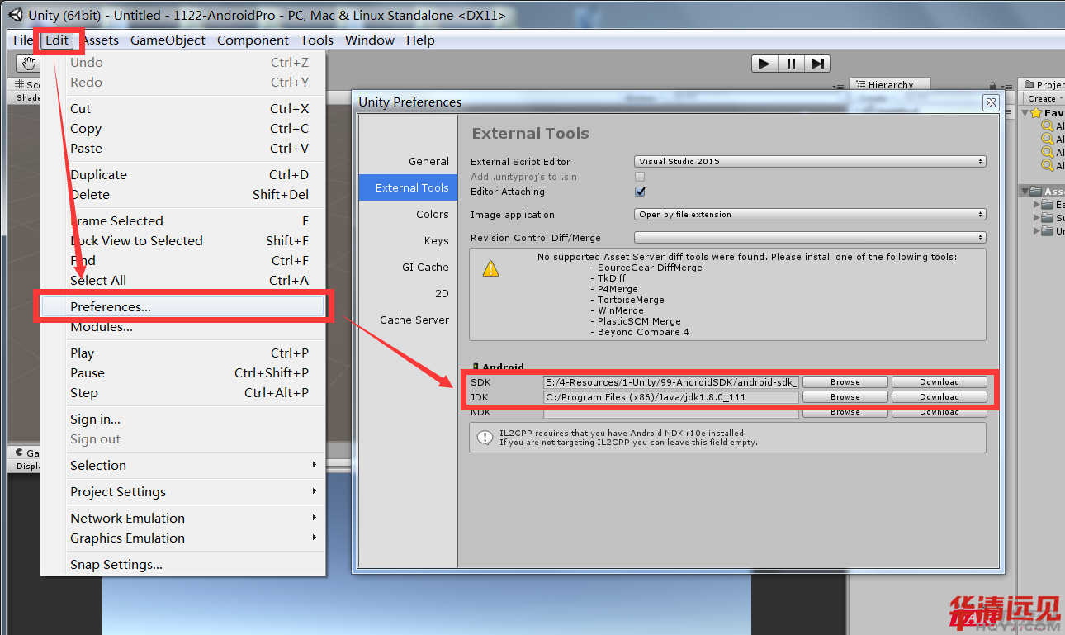Click the Unity logo in title bar
The image size is (1065, 635).
(x=16, y=15)
